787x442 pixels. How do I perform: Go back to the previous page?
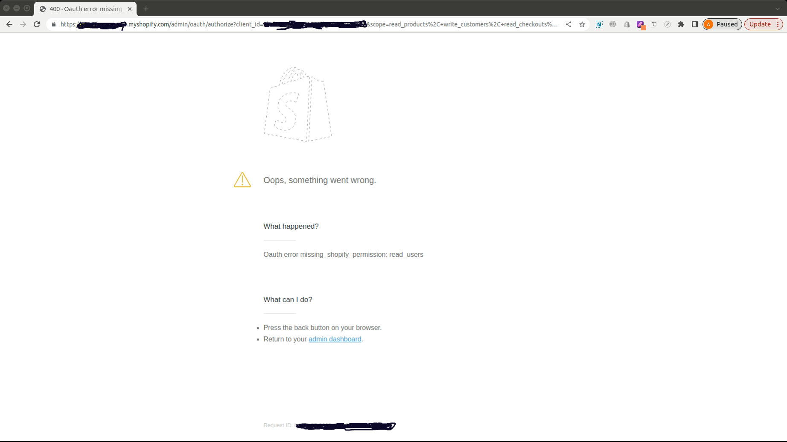point(9,24)
